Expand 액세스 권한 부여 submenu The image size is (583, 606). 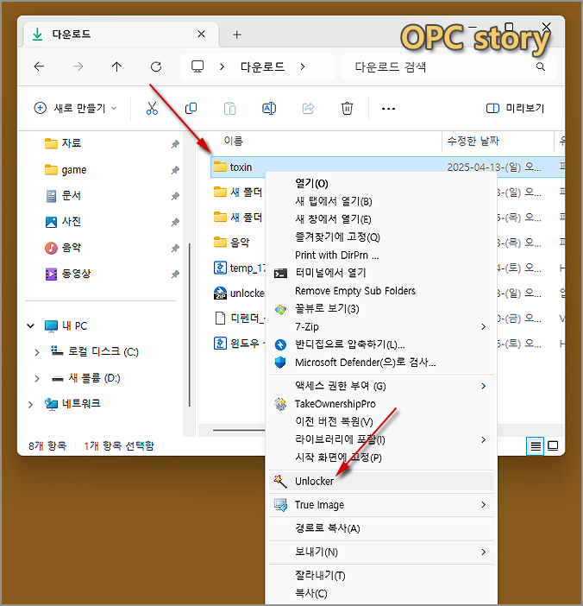(483, 386)
